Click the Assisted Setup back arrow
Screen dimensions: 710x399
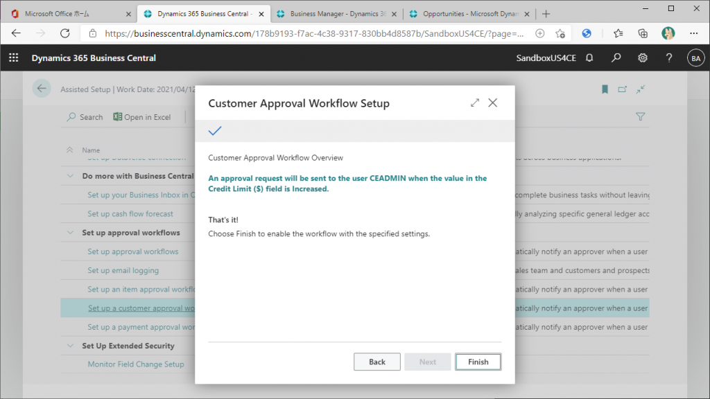(x=42, y=89)
